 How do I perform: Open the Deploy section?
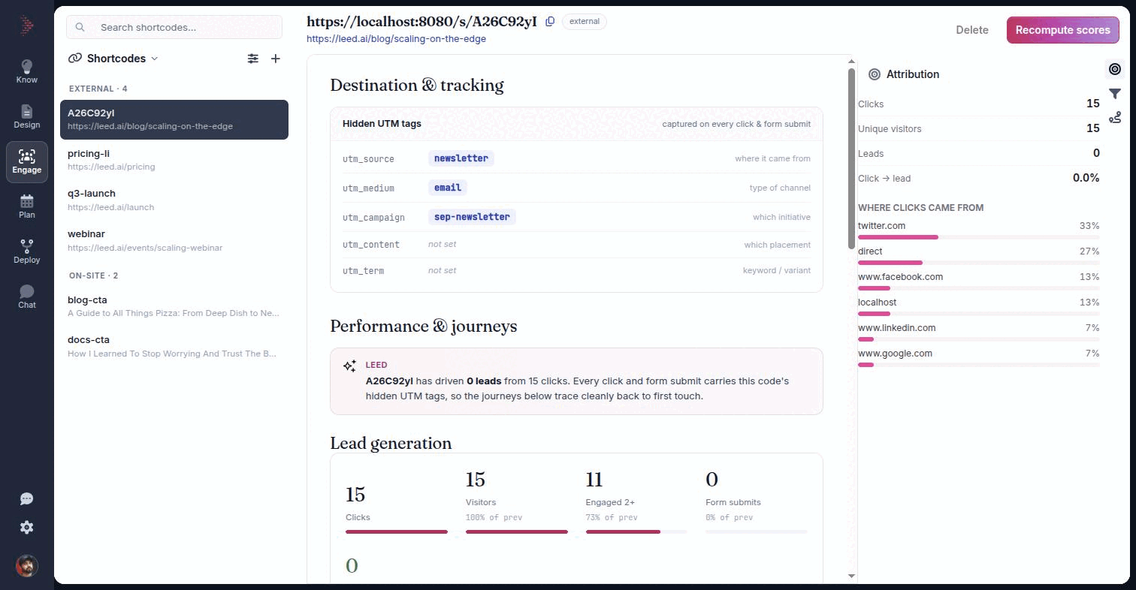point(26,251)
